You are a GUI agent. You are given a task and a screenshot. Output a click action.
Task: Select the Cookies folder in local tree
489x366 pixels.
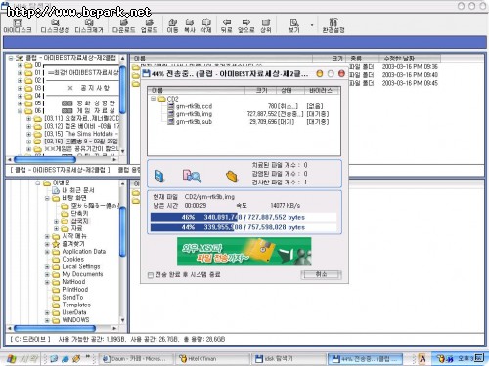[x=73, y=260]
